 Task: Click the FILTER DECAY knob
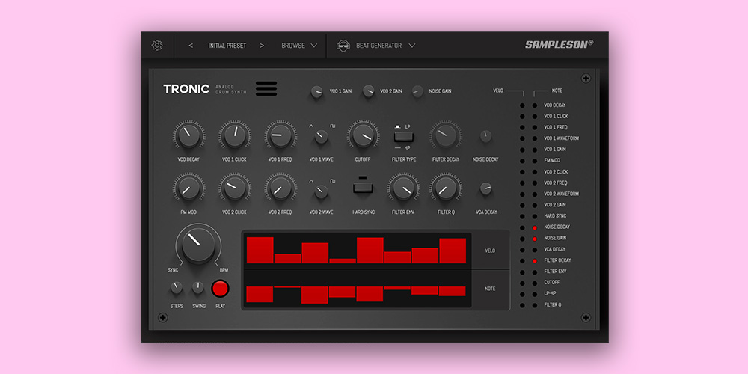click(446, 135)
